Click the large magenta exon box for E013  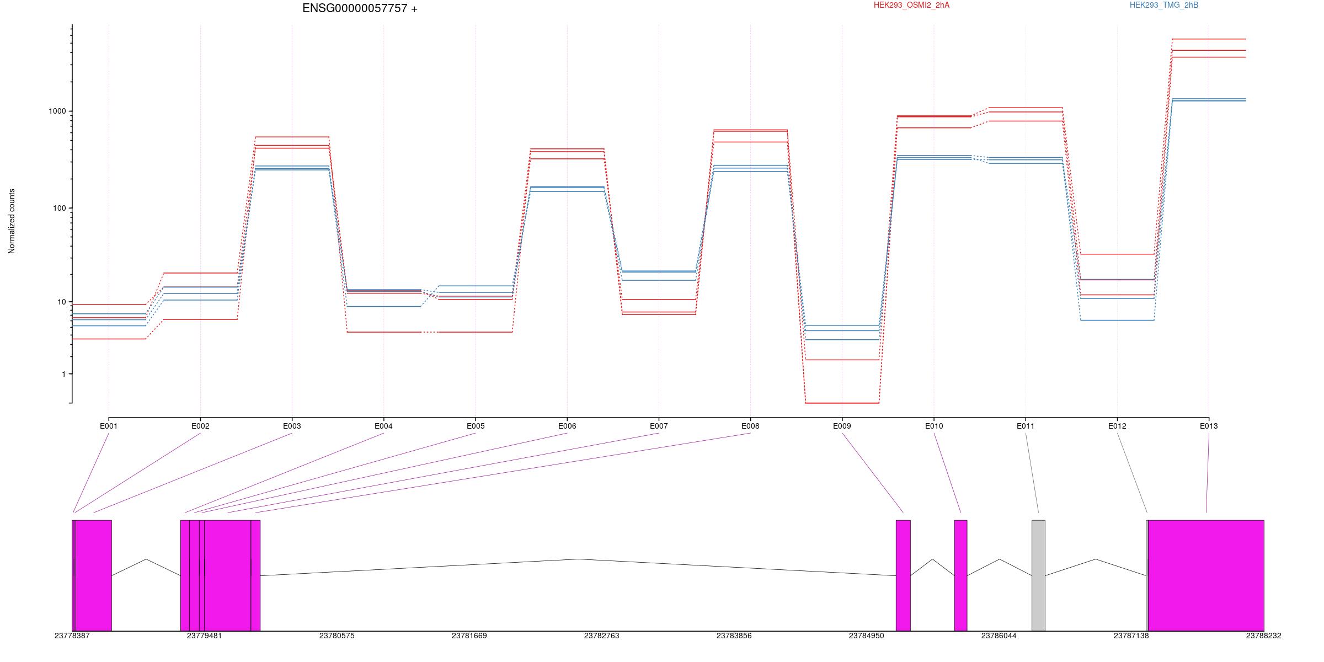point(1206,575)
